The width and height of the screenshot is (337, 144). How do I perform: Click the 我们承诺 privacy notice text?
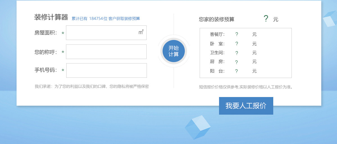92,86
